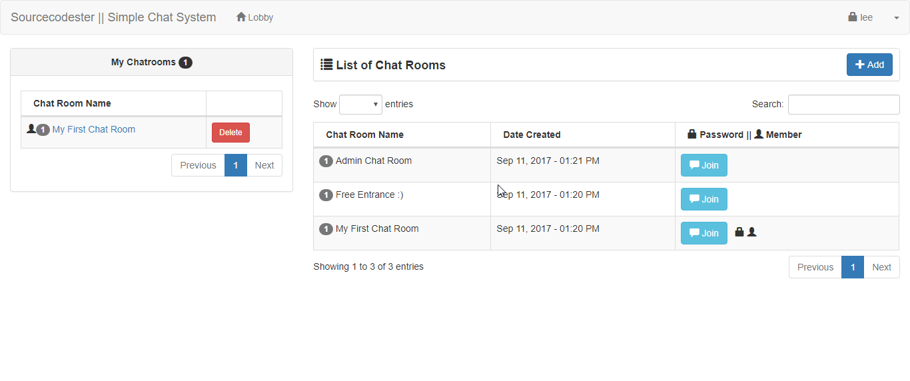Click the member icon after the third Join button

pyautogui.click(x=752, y=232)
